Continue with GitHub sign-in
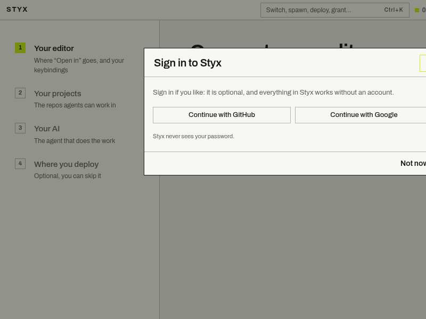This screenshot has width=426, height=319. pyautogui.click(x=222, y=115)
